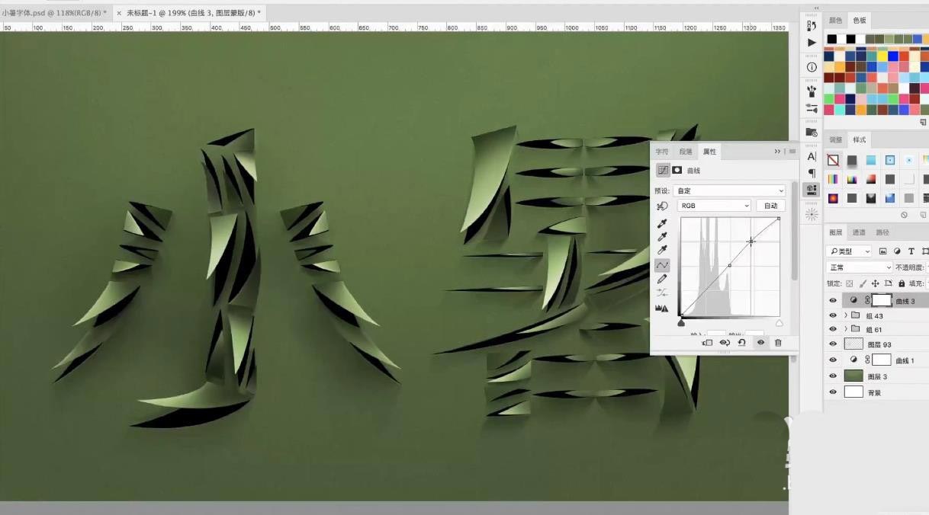Open the Paragraph panel icon in dock
The image size is (929, 515).
812,173
